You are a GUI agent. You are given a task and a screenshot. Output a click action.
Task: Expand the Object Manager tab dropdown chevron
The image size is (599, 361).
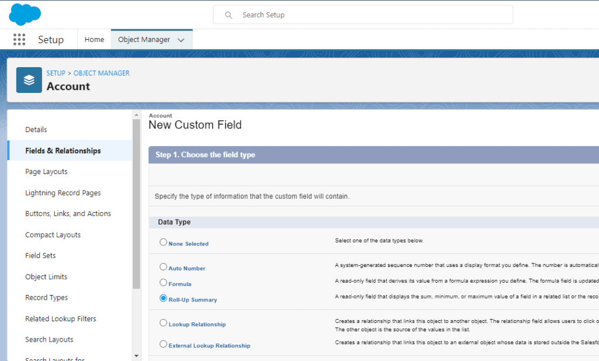click(x=181, y=40)
